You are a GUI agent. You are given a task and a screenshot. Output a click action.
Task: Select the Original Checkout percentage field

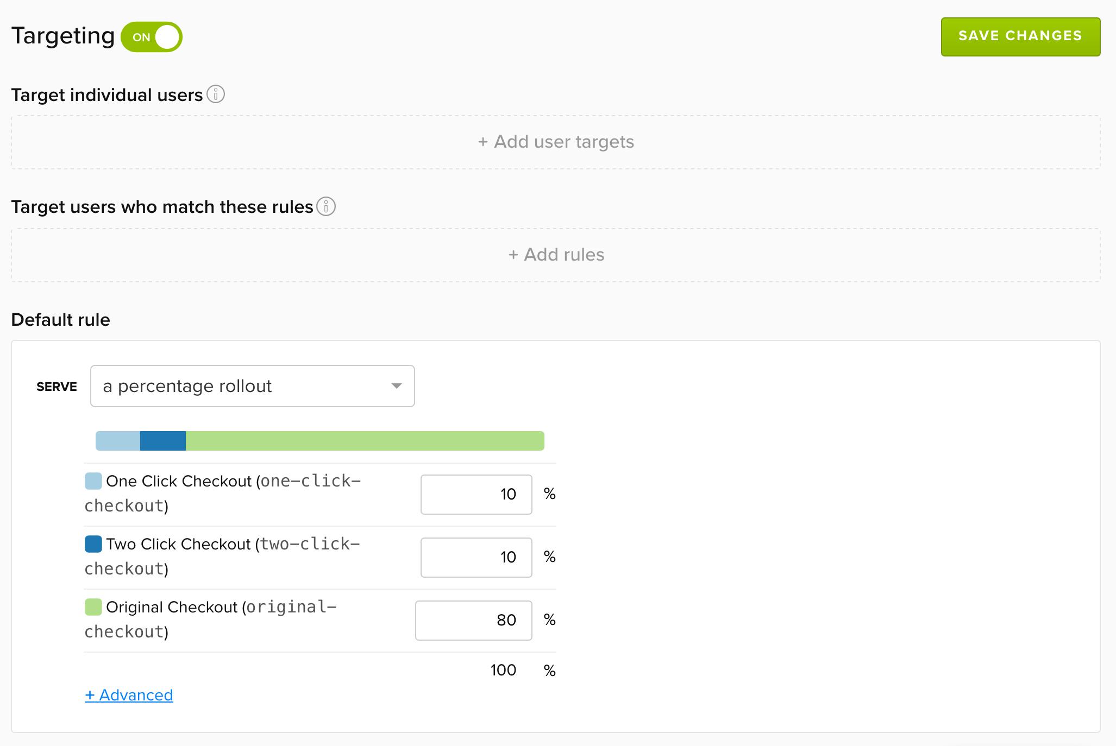(x=473, y=620)
